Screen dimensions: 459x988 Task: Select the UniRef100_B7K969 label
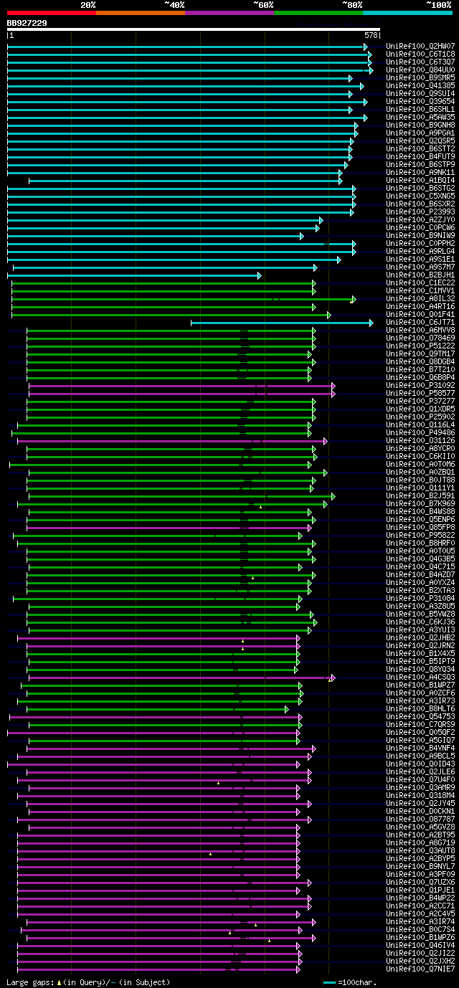point(420,503)
